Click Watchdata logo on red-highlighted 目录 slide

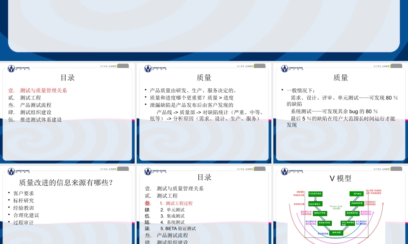pos(18,69)
